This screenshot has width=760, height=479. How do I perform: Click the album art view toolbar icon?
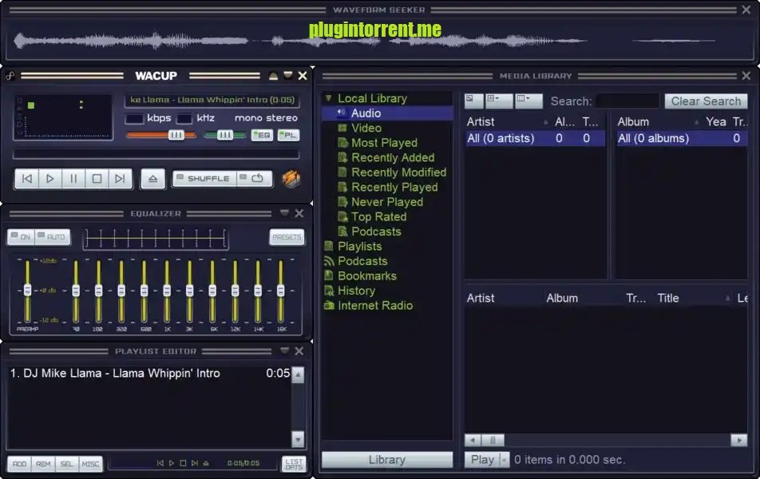(473, 101)
